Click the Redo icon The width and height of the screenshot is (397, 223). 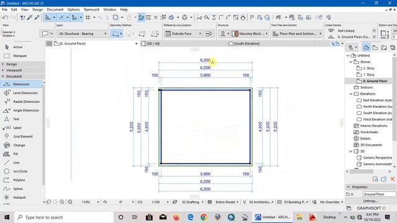point(12,17)
